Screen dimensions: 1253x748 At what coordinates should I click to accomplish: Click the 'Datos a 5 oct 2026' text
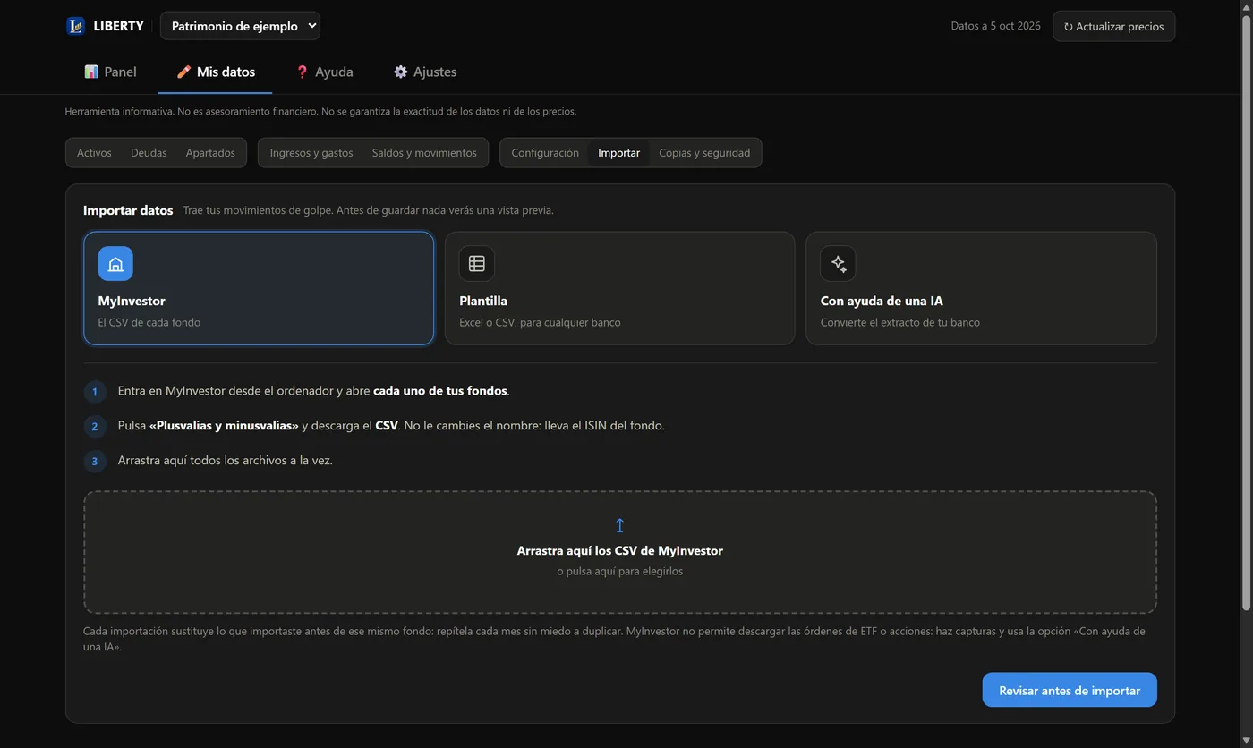tap(995, 26)
